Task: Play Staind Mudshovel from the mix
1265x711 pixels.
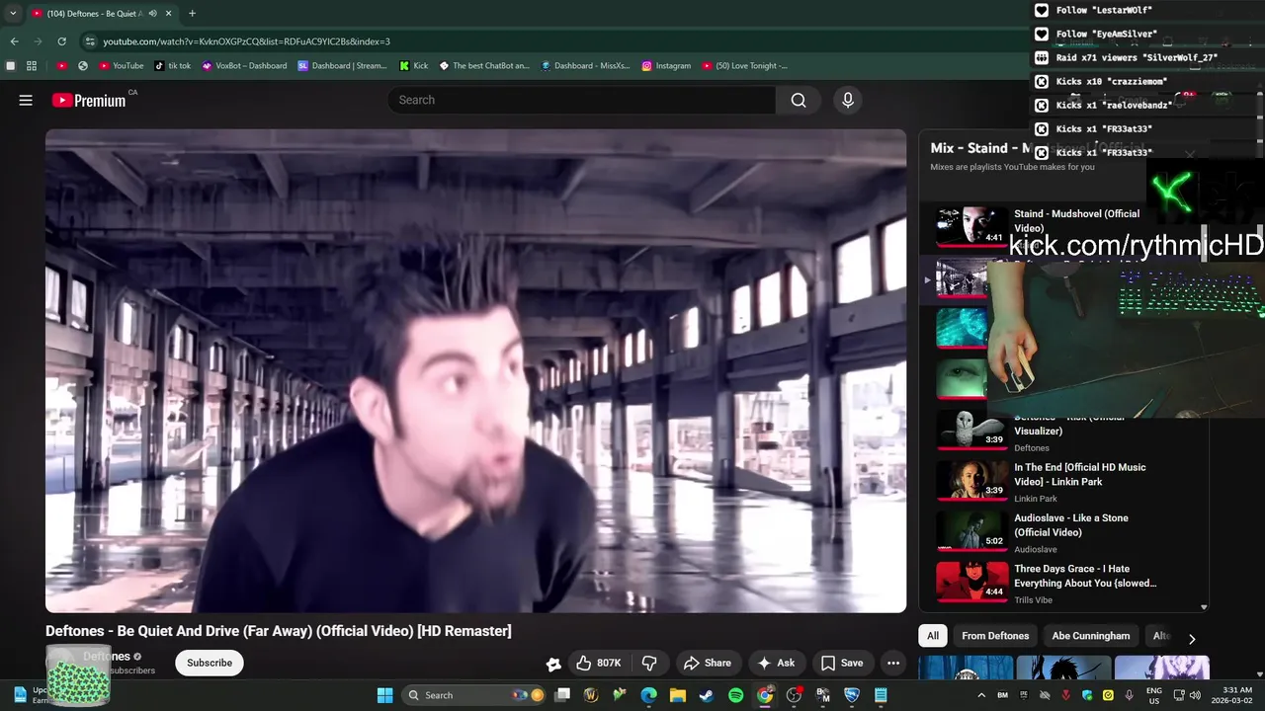Action: click(x=1063, y=226)
